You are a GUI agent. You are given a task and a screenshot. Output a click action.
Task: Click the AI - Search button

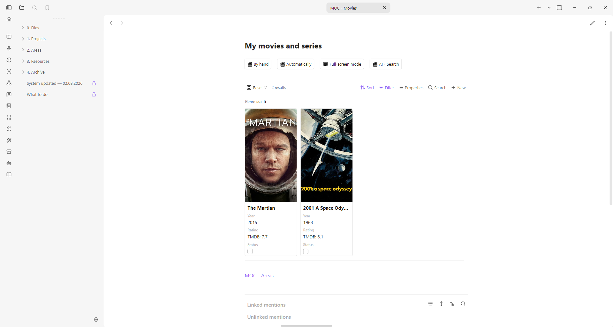386,64
